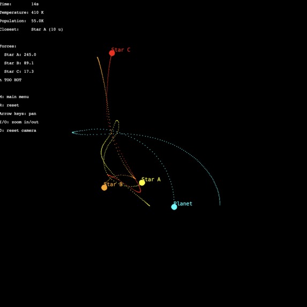307x307 pixels.
Task: Click the 'O: reset camera' hint
Action: click(x=18, y=130)
